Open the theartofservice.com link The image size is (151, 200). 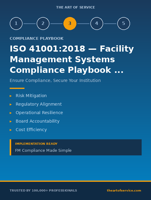pos(124,190)
